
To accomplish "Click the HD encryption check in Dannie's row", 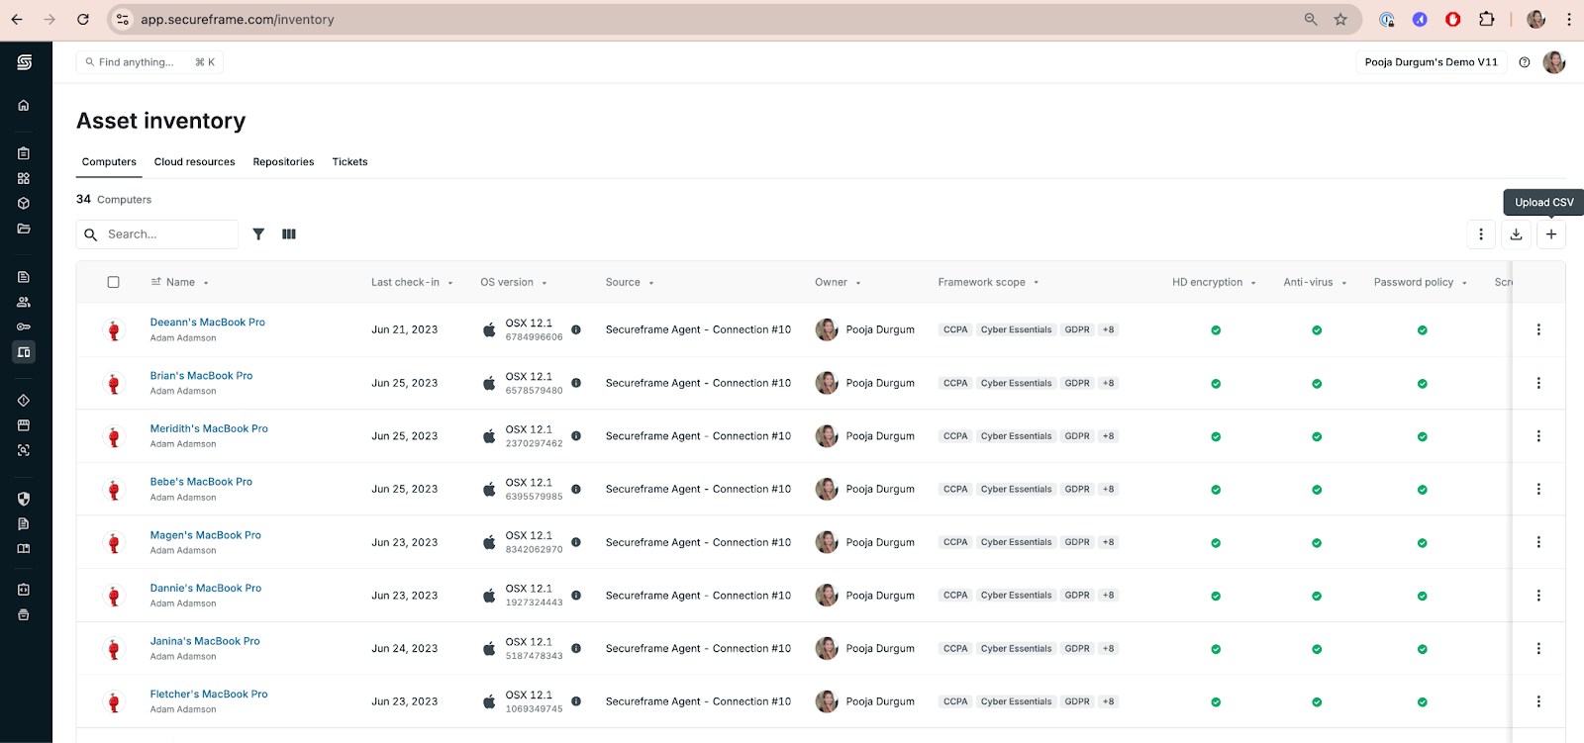I will point(1216,597).
